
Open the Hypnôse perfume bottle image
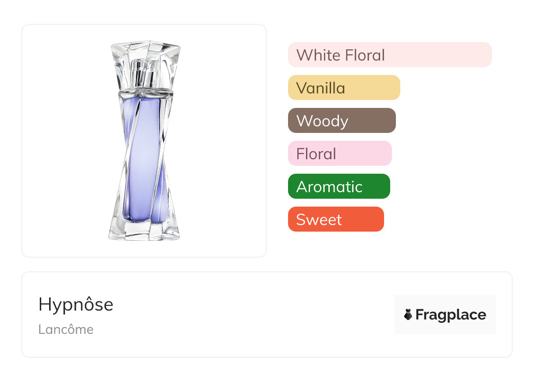(x=144, y=141)
